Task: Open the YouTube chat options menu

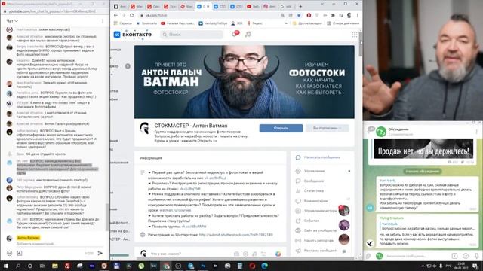Action: point(103,21)
